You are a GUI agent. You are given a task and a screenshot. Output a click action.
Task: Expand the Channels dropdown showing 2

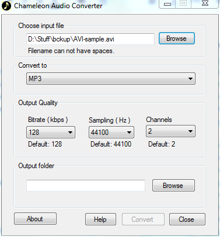170,131
